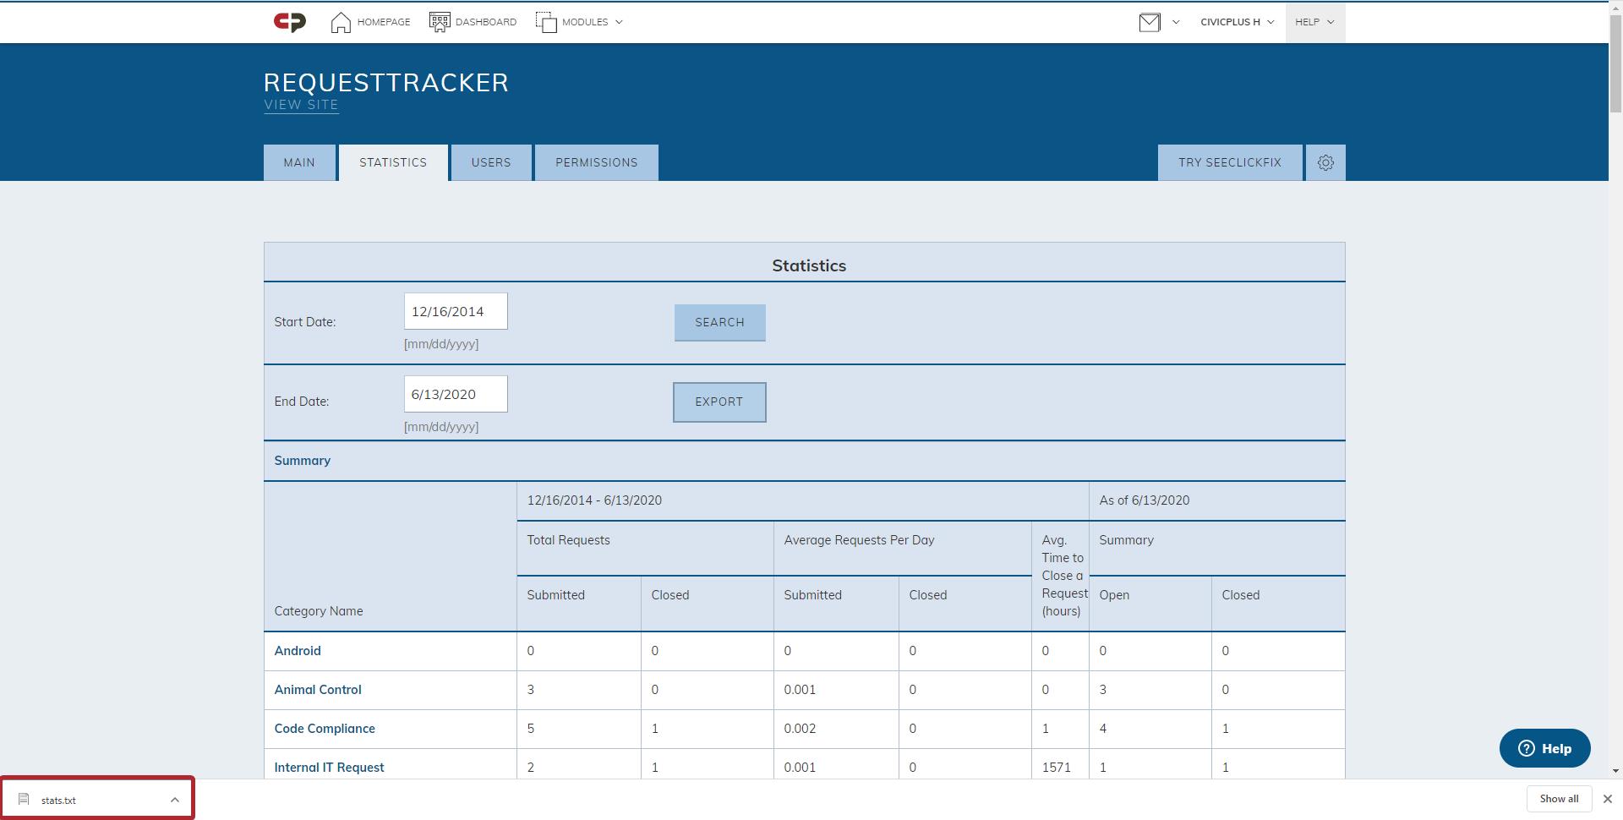
Task: Open the Internal IT Request category link
Action: (x=329, y=768)
